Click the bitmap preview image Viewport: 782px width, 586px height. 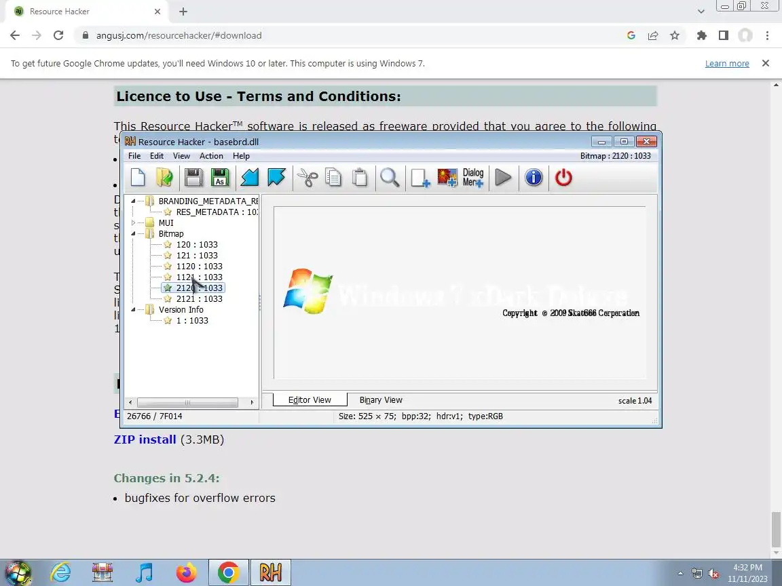coord(460,292)
